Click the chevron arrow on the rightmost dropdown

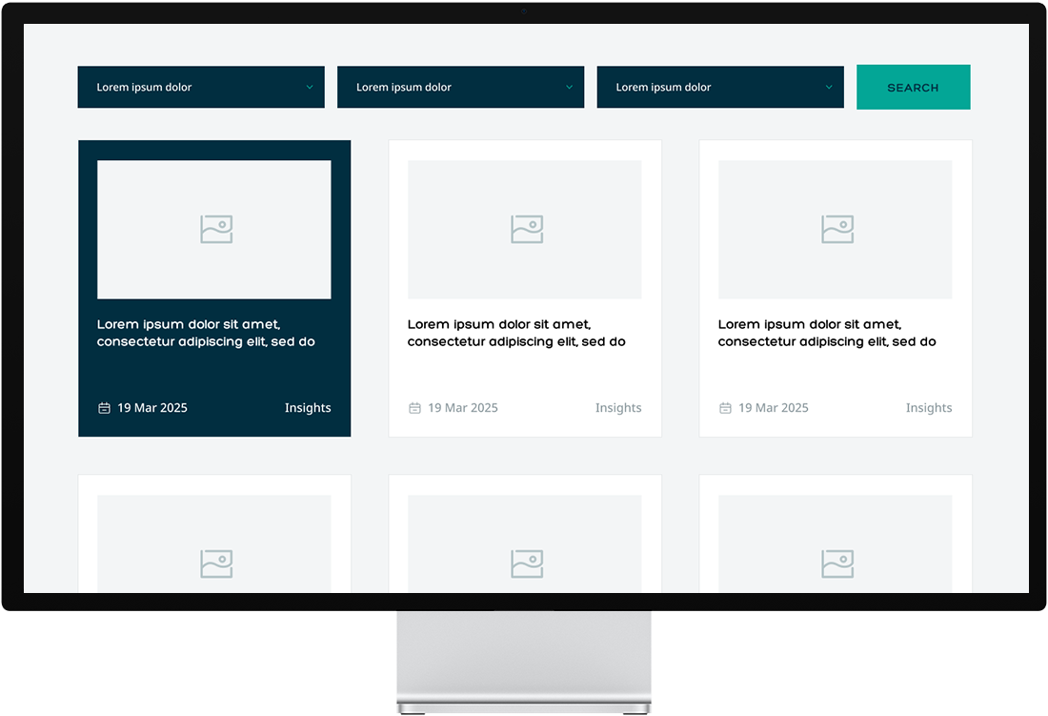tap(829, 87)
